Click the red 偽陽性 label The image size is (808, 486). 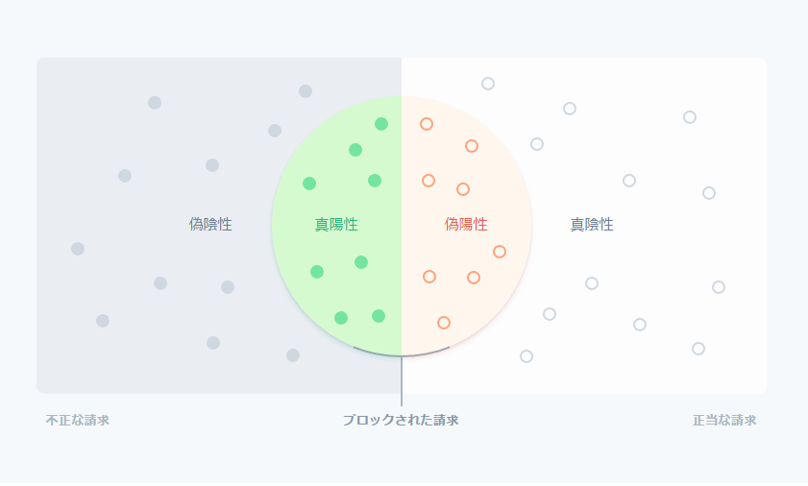coord(466,224)
